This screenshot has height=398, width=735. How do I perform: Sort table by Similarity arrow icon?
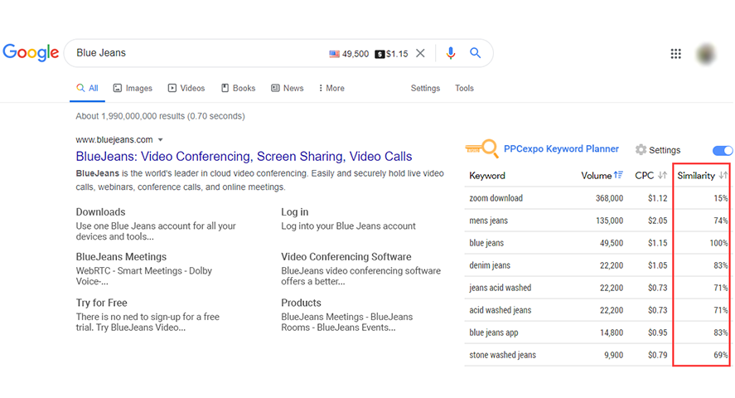(x=723, y=175)
